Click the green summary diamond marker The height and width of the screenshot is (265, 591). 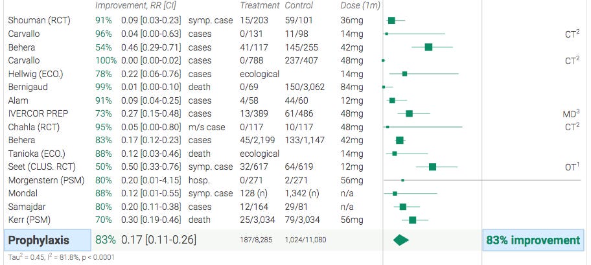(x=400, y=240)
